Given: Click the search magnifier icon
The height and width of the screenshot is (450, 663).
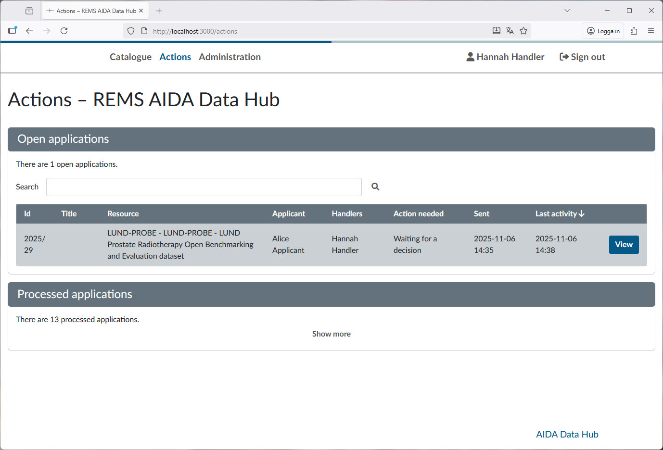Looking at the screenshot, I should tap(375, 187).
